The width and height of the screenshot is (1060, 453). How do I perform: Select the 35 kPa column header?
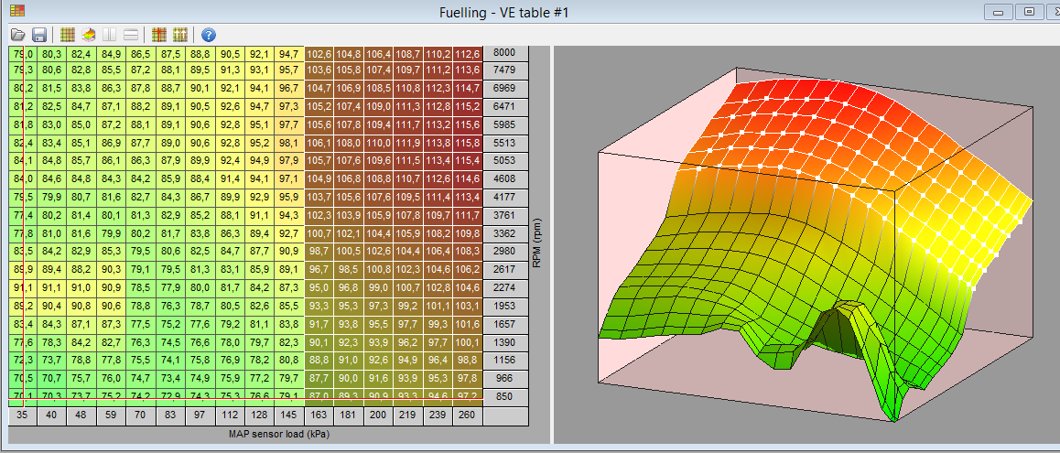[x=20, y=415]
